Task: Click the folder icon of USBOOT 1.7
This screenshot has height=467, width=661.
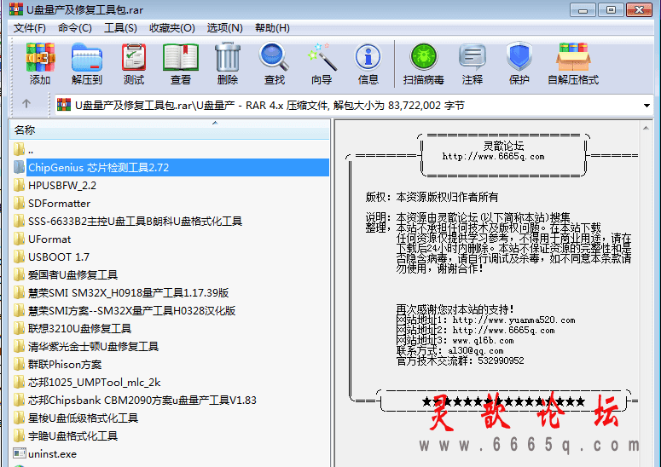Action: click(x=19, y=257)
